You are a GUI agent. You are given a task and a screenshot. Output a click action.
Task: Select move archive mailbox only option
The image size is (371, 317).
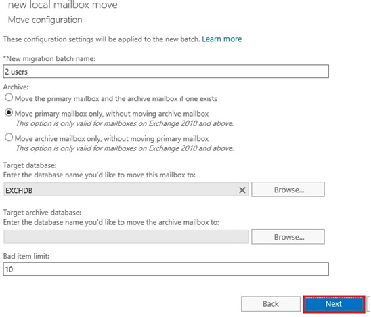[9, 138]
